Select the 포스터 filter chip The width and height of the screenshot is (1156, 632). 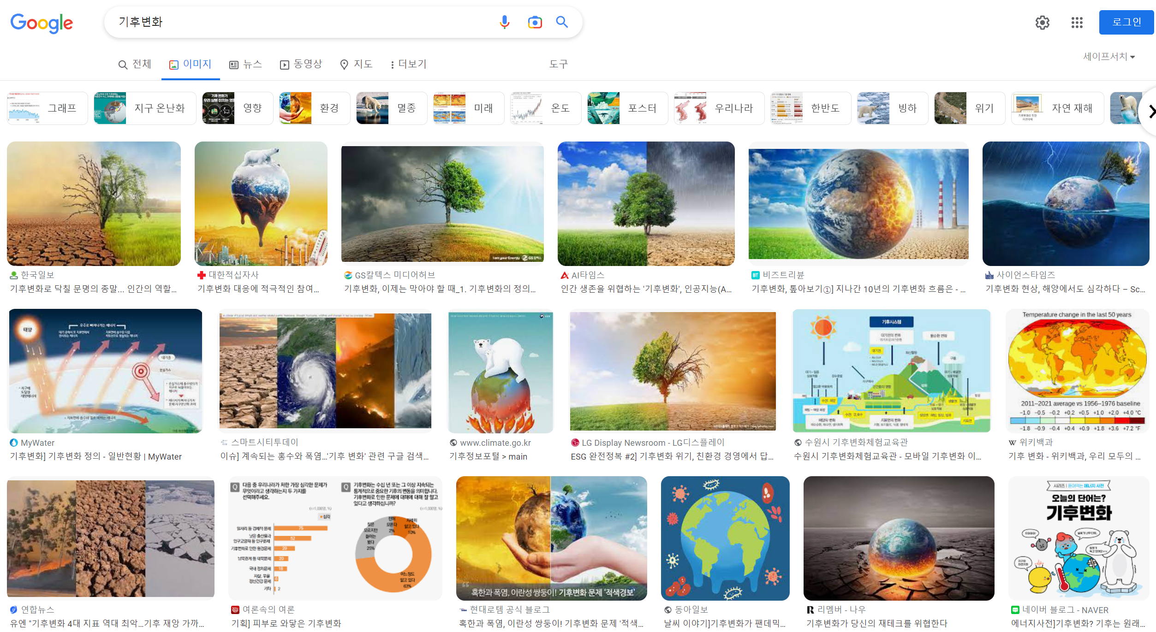[627, 108]
